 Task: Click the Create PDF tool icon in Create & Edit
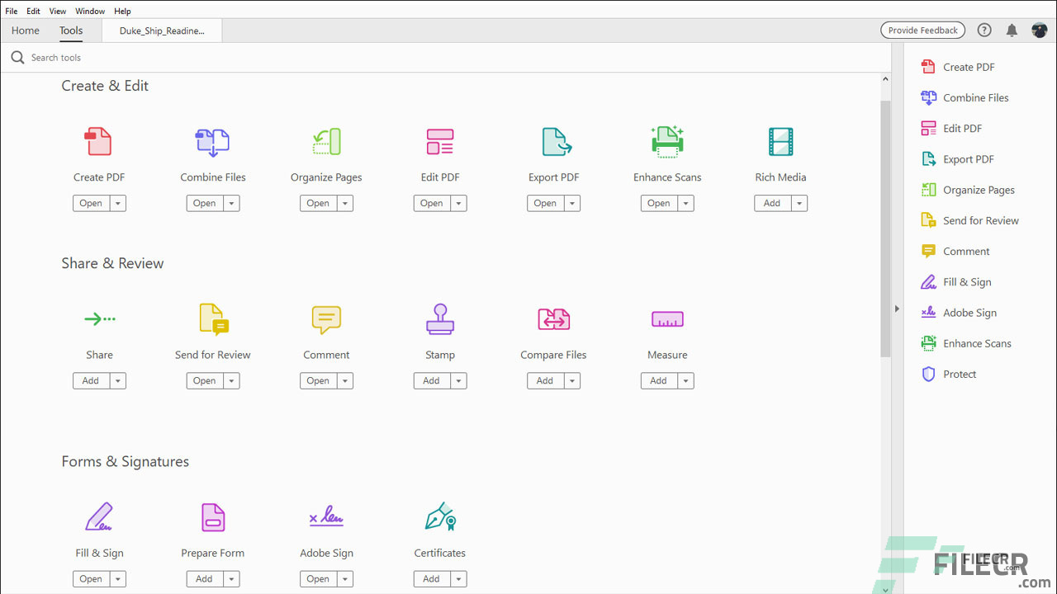click(99, 142)
